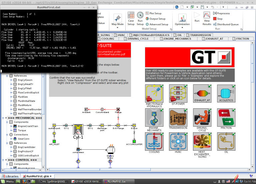Open Advanced Setup

[x=157, y=24]
